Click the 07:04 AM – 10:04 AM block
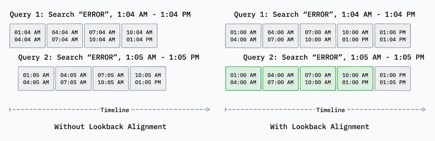 tap(102, 36)
